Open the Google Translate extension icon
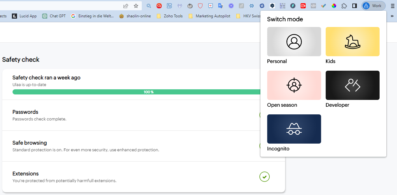 (221, 6)
